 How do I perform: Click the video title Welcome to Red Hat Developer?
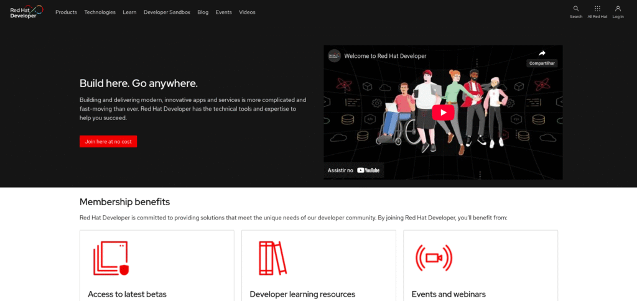click(385, 56)
